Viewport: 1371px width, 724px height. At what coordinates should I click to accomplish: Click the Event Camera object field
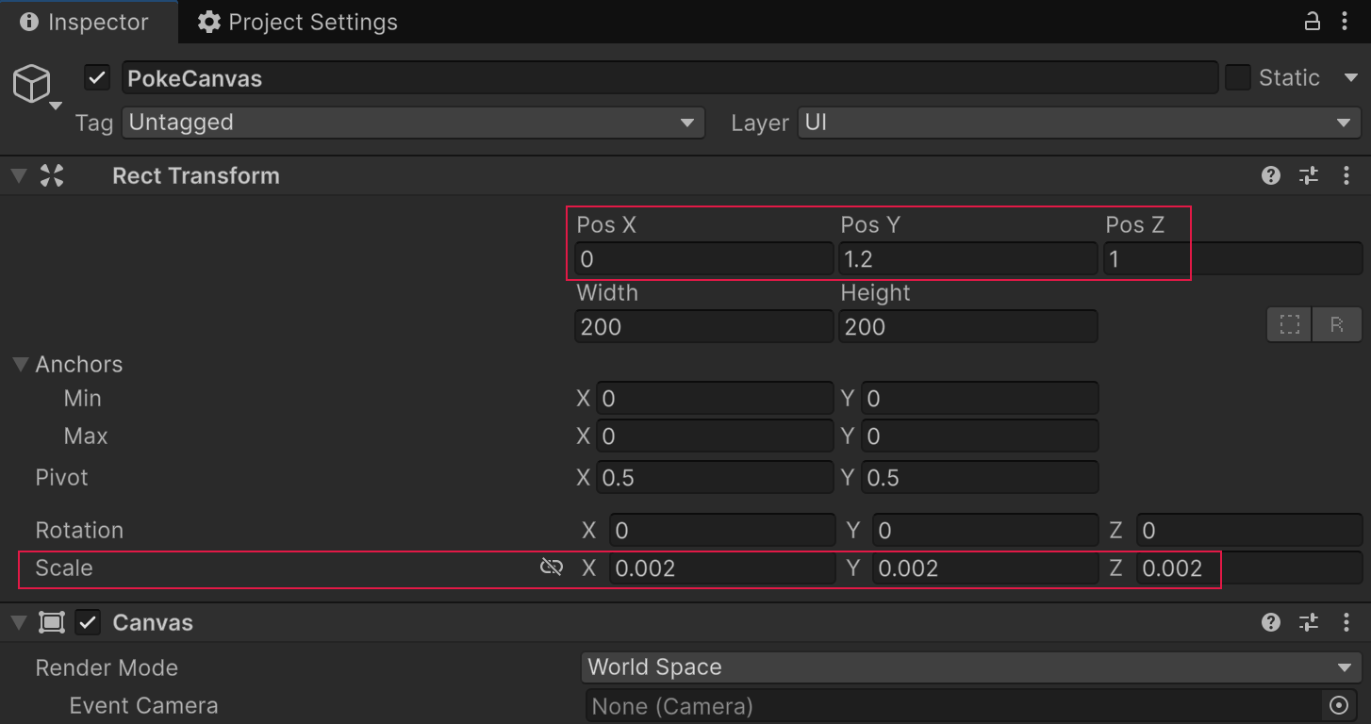(x=952, y=705)
